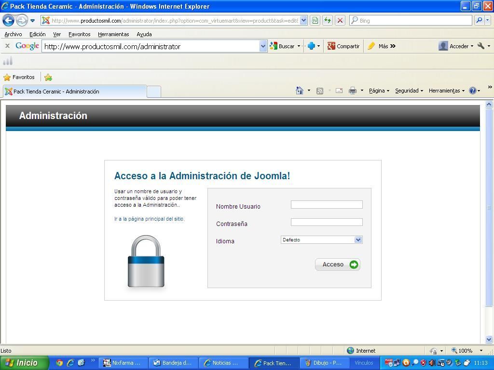Open the Archivo menu
Image resolution: width=494 pixels, height=370 pixels.
13,34
